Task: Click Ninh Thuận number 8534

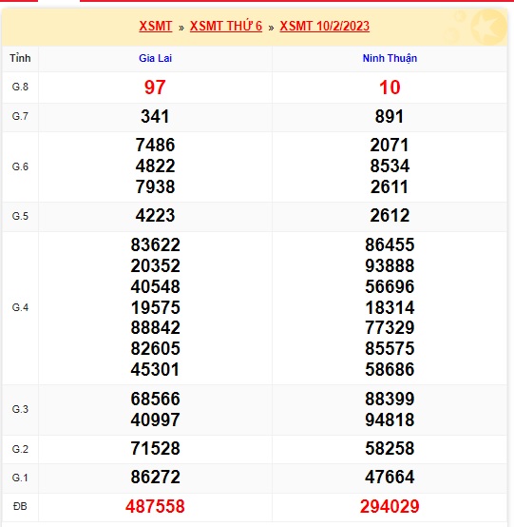Action: pyautogui.click(x=390, y=166)
